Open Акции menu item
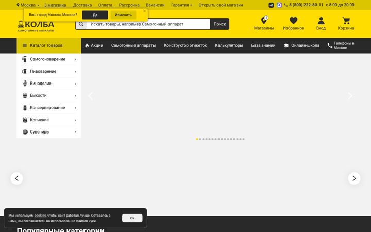371x232 pixels. tap(94, 45)
